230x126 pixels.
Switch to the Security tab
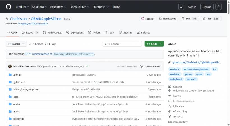pos(126,32)
